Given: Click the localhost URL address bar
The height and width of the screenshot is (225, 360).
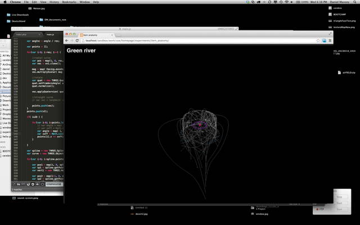Looking at the screenshot, I should click(x=200, y=40).
